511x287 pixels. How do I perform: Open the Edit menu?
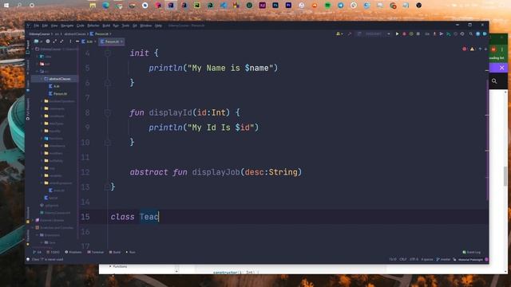tap(45, 26)
